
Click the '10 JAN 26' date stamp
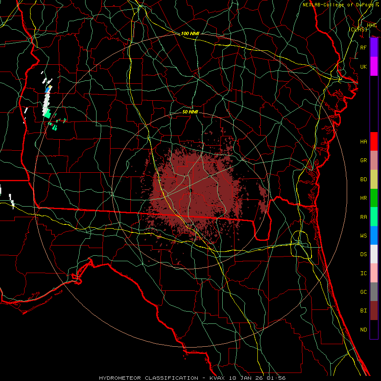point(247,378)
